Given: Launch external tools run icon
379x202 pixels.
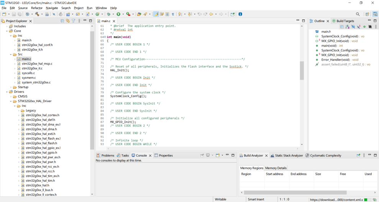Looking at the screenshot, I should [x=128, y=14].
